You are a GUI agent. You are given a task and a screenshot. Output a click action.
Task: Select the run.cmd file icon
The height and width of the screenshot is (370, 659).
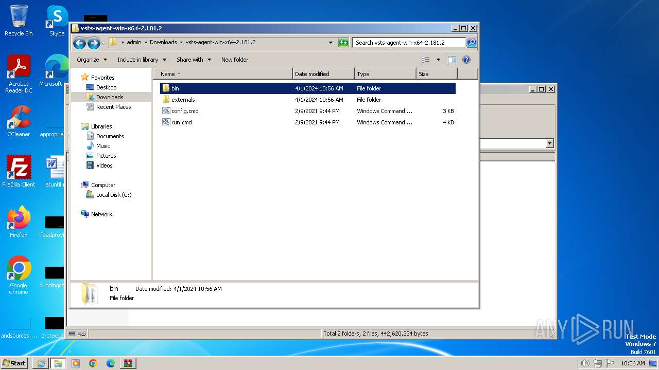(x=166, y=122)
